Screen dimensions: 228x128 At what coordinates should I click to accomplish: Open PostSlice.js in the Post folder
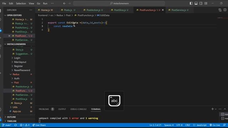click(x=19, y=99)
